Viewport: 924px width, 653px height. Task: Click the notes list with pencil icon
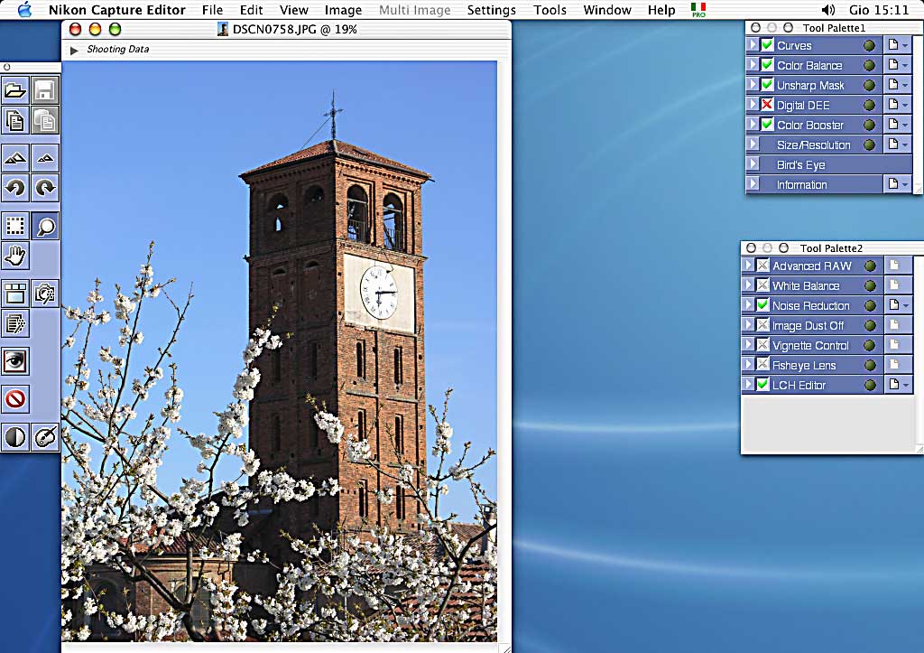click(14, 323)
